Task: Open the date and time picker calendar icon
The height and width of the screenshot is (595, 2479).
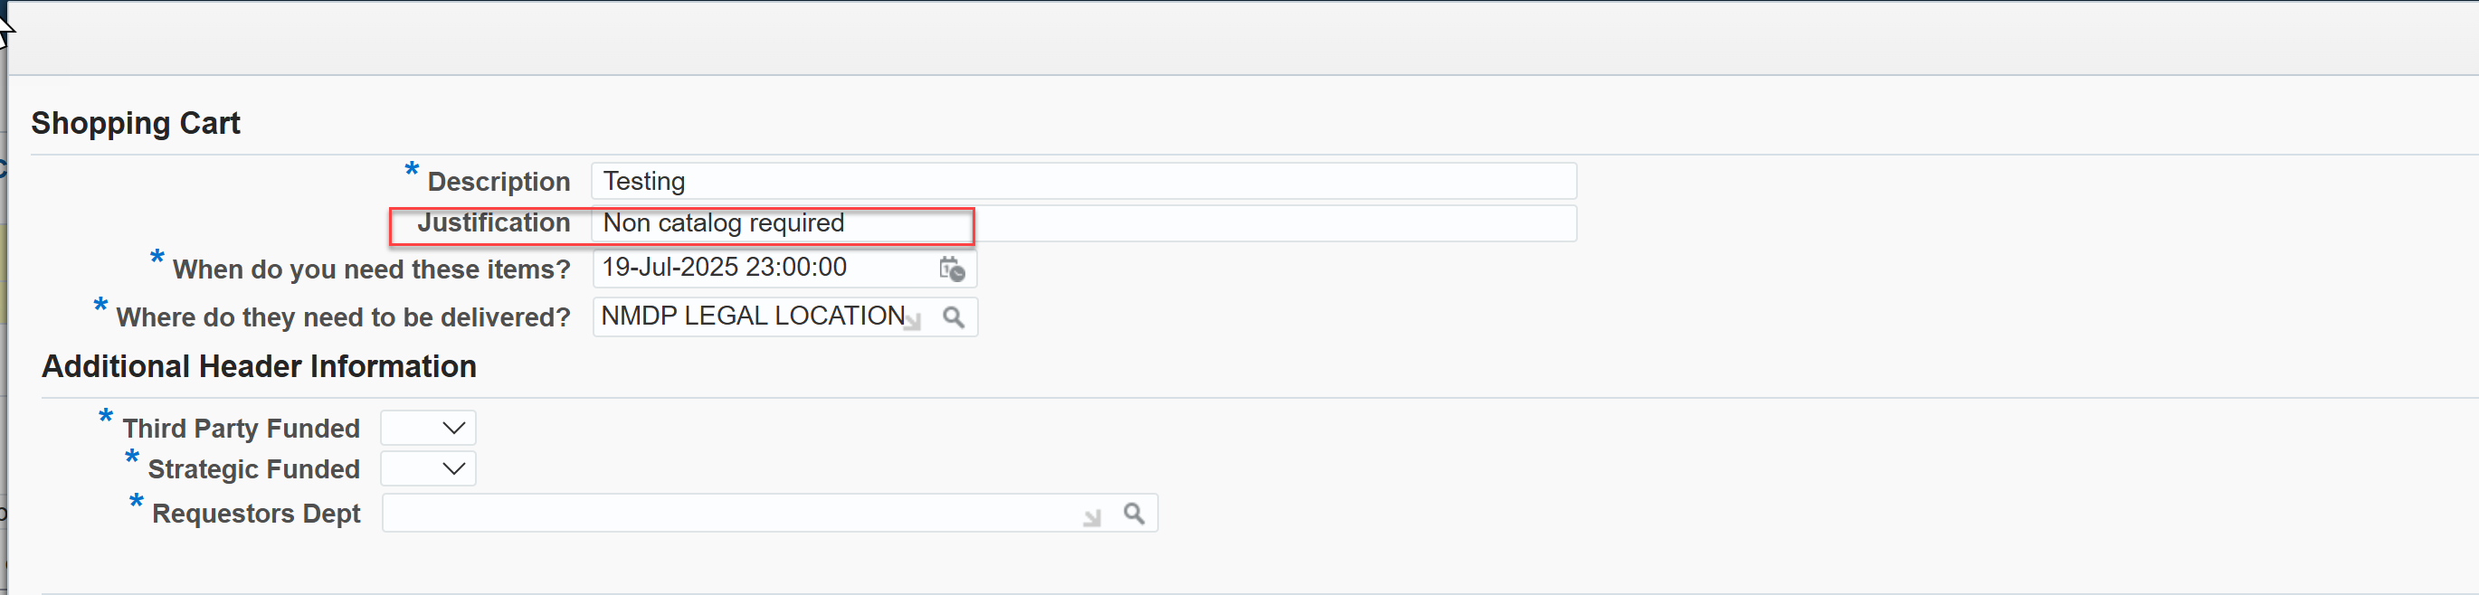Action: (x=952, y=269)
